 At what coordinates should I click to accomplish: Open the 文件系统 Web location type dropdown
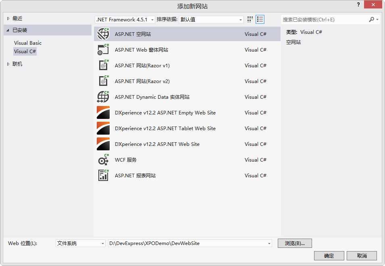point(81,243)
